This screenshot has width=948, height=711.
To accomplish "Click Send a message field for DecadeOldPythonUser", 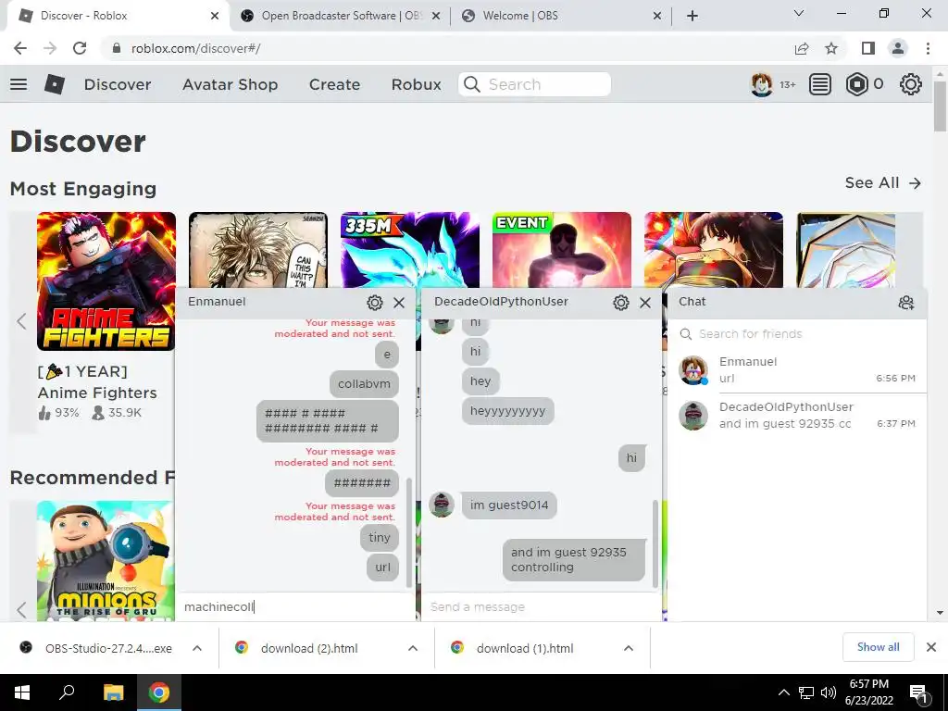I will click(x=541, y=606).
